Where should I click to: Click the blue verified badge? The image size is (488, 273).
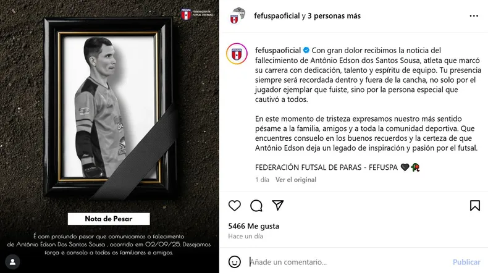(306, 51)
